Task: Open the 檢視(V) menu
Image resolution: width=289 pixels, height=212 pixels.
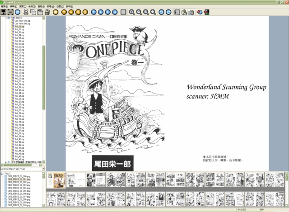Action: pyautogui.click(x=32, y=6)
